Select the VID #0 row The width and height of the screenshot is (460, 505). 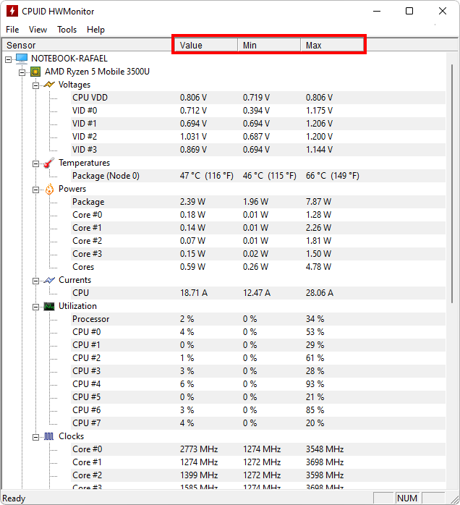pyautogui.click(x=258, y=111)
